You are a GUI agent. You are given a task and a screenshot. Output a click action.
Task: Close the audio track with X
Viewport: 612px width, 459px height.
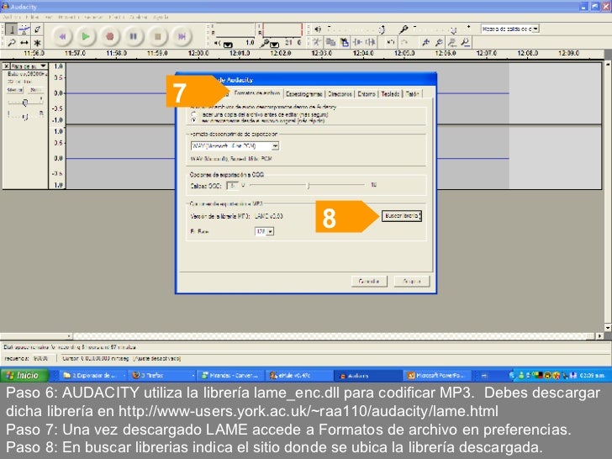click(x=6, y=66)
